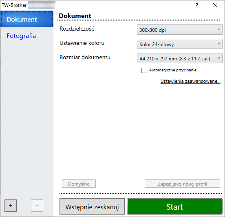225x217 pixels.
Task: Click the chevron arrow of the resolution dropdown
Action: (x=218, y=29)
